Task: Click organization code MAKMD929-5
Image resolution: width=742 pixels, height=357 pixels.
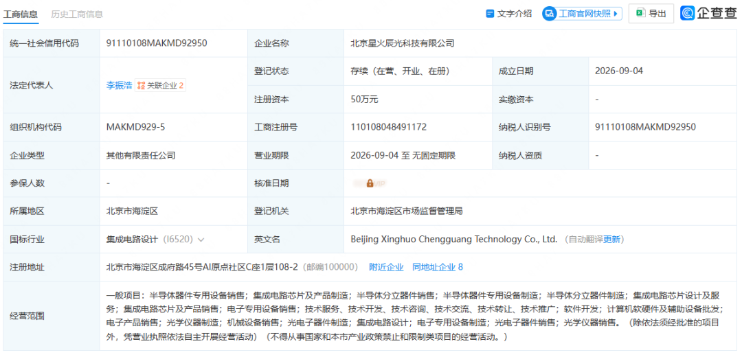Action: (135, 127)
